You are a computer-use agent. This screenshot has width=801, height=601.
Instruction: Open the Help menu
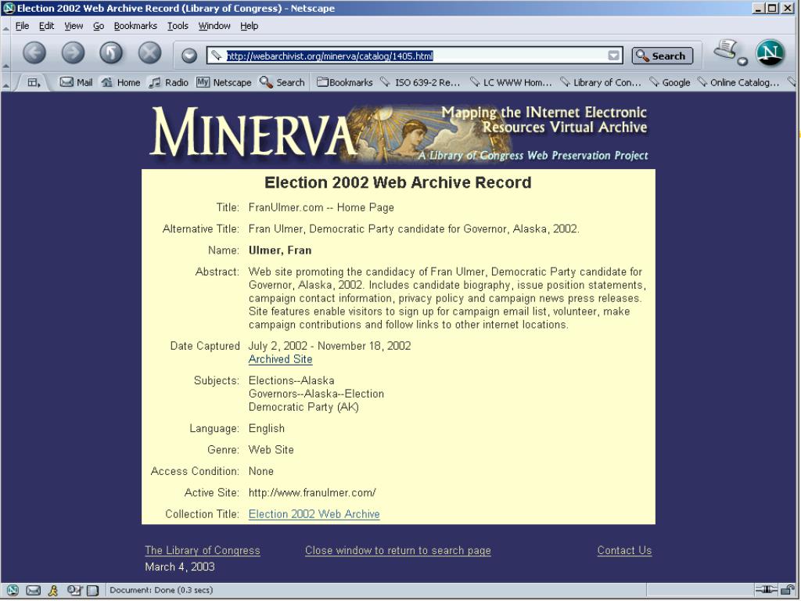[x=250, y=26]
